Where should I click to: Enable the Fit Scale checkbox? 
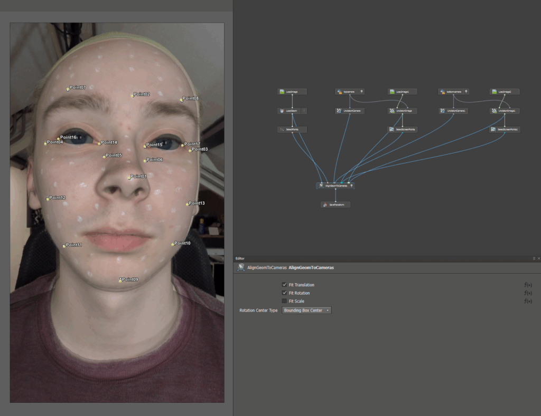pyautogui.click(x=284, y=301)
